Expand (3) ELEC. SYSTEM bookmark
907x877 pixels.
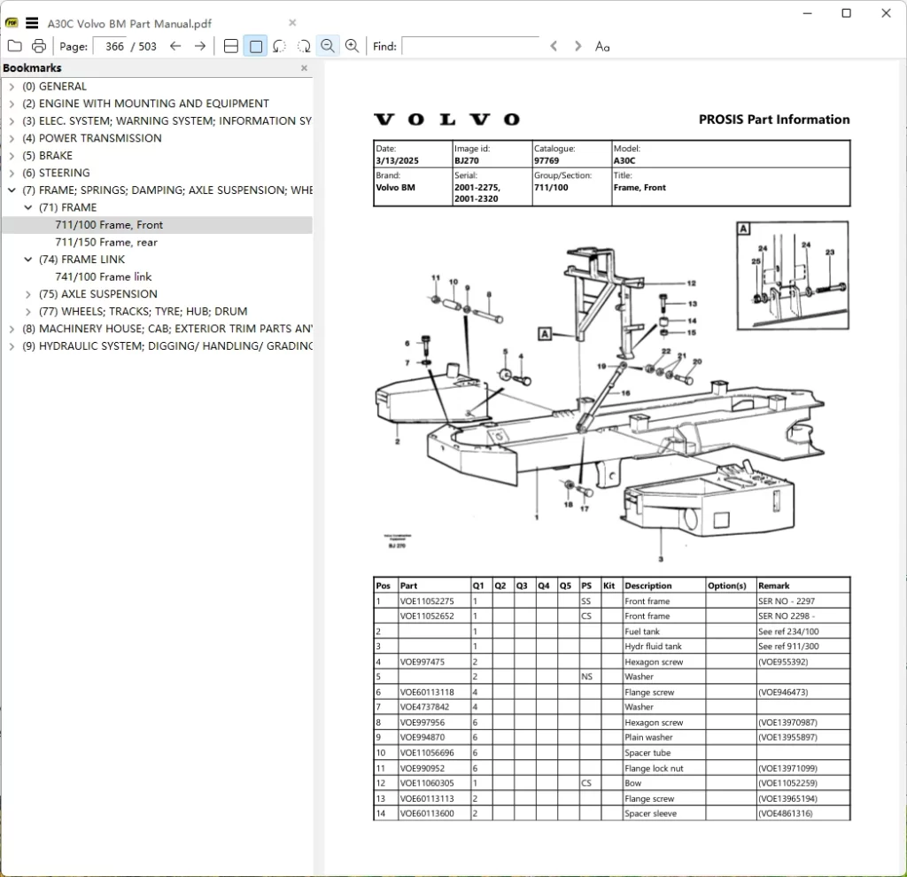[x=12, y=120]
